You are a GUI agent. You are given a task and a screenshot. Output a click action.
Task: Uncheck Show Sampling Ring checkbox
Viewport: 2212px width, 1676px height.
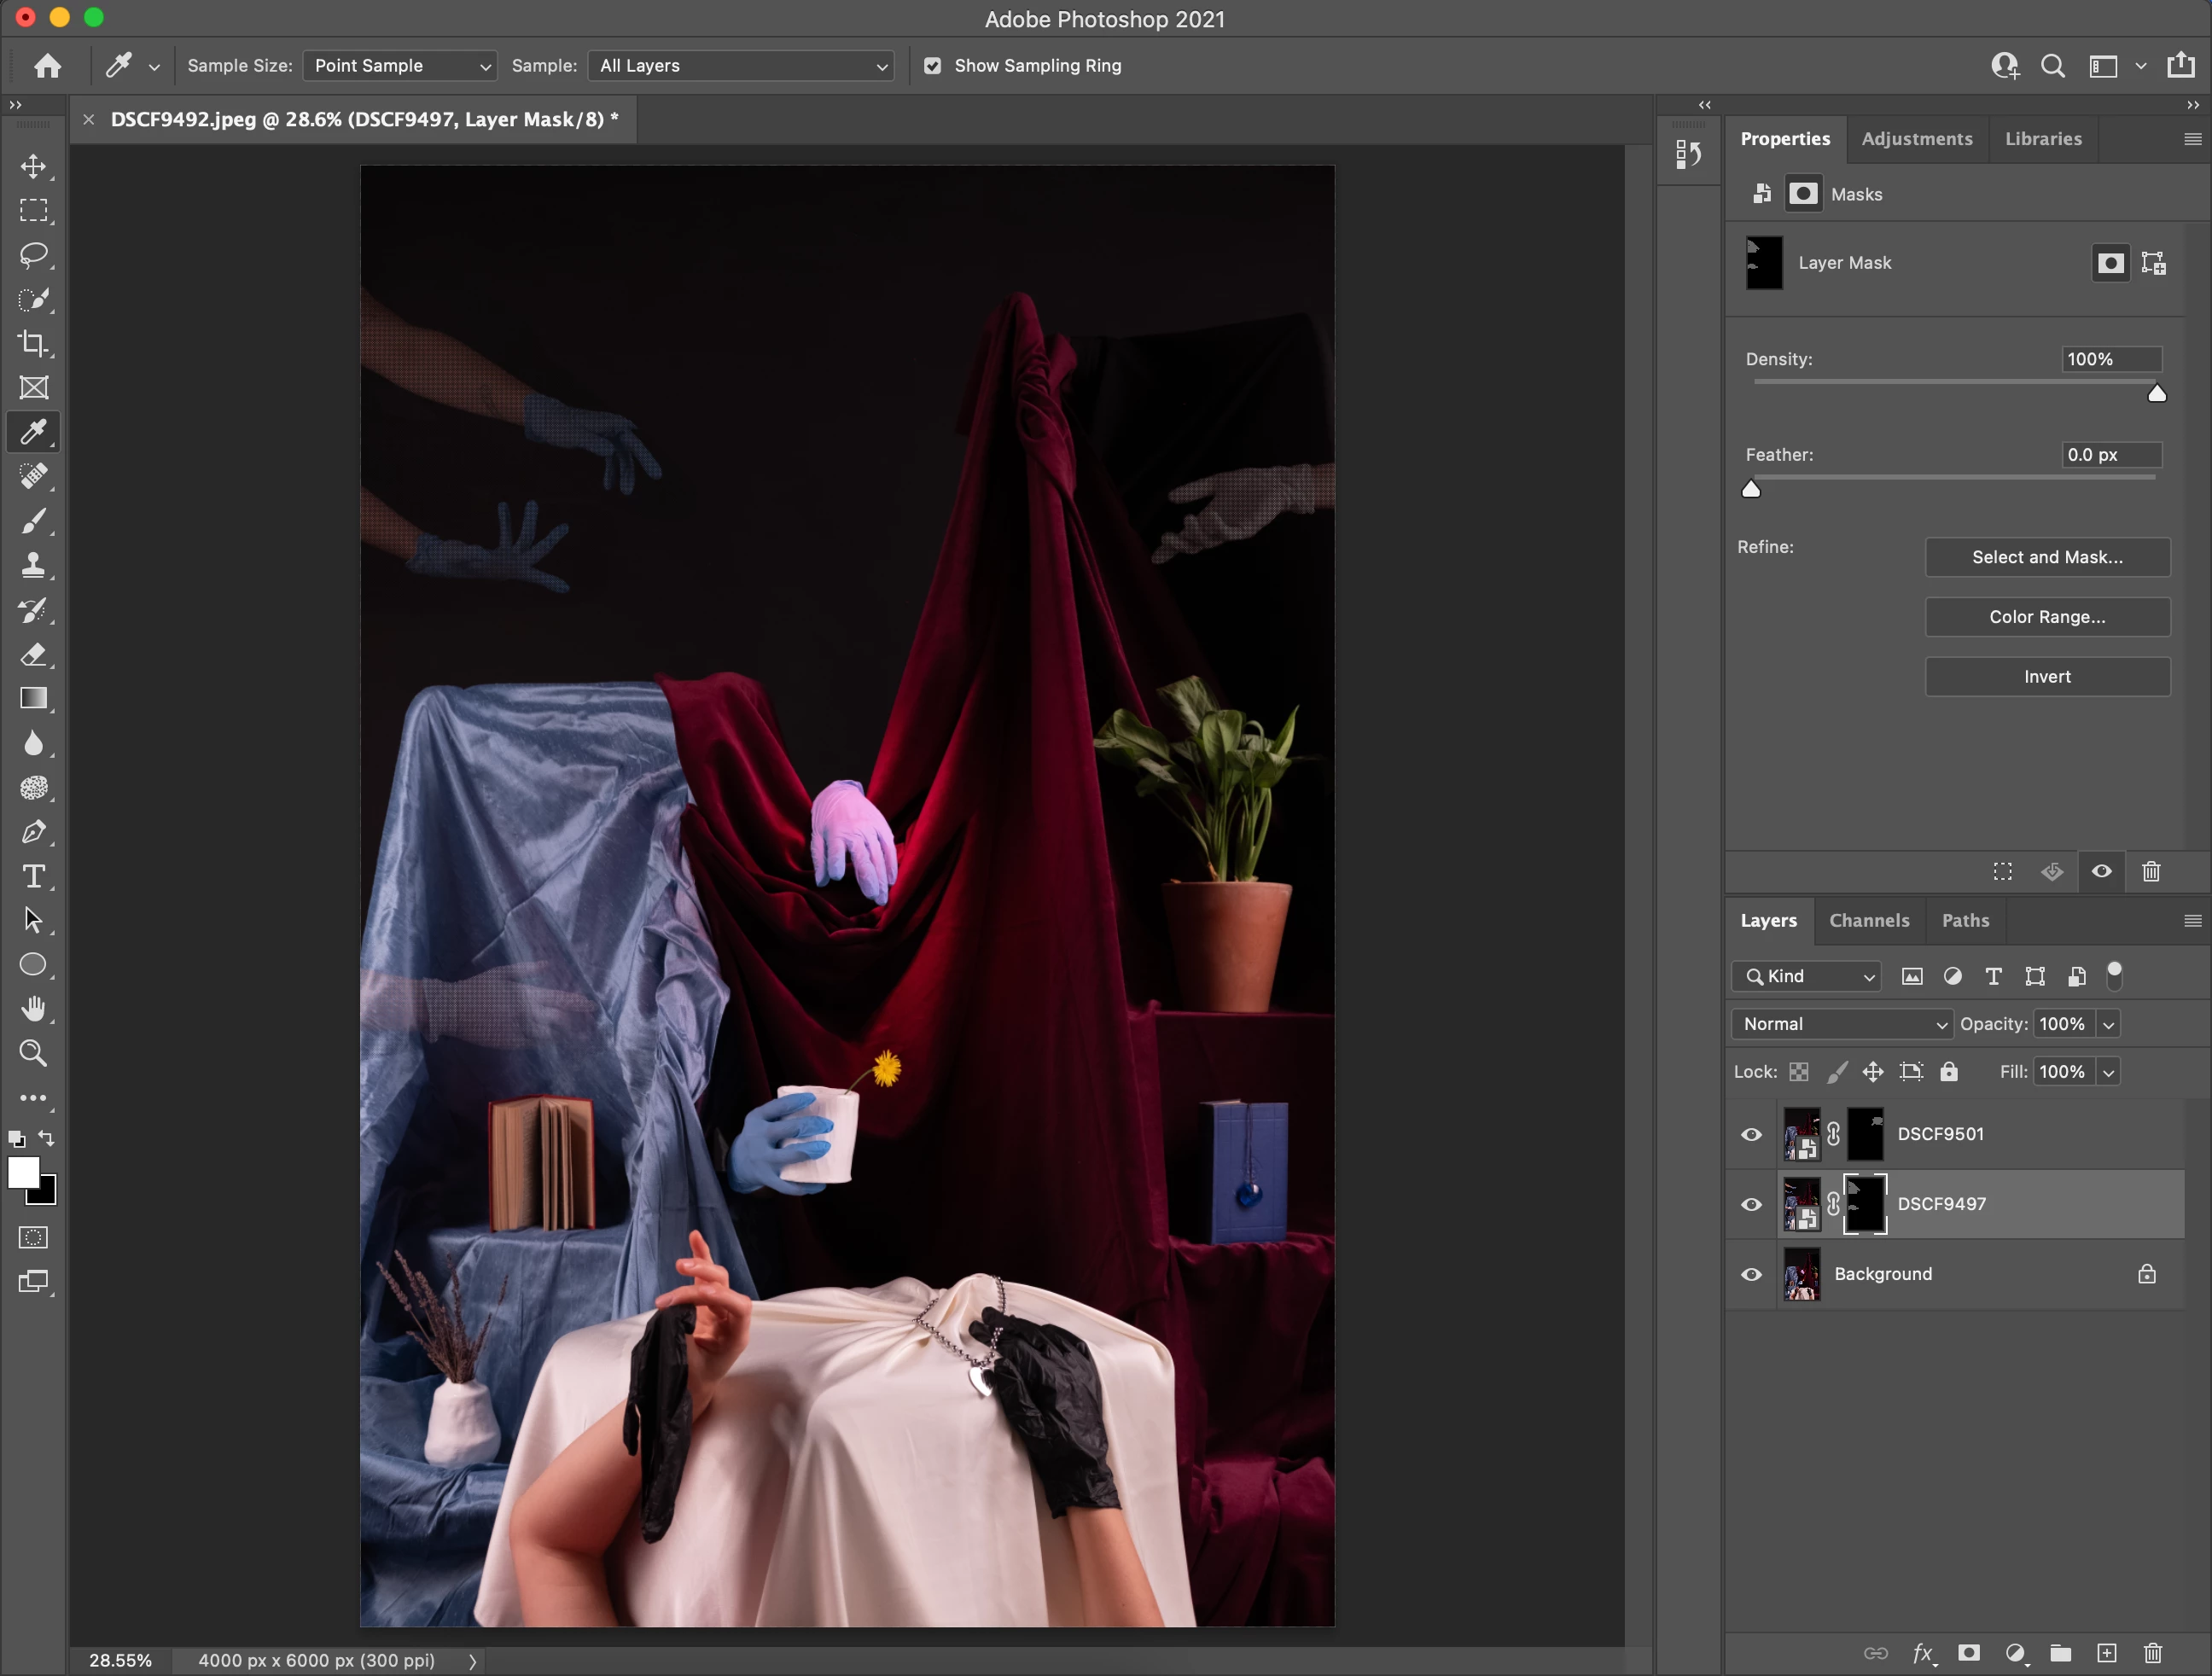pyautogui.click(x=932, y=66)
